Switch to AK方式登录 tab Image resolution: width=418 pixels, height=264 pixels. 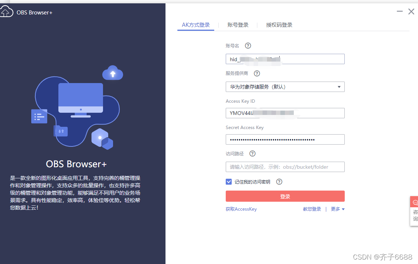[x=196, y=25]
